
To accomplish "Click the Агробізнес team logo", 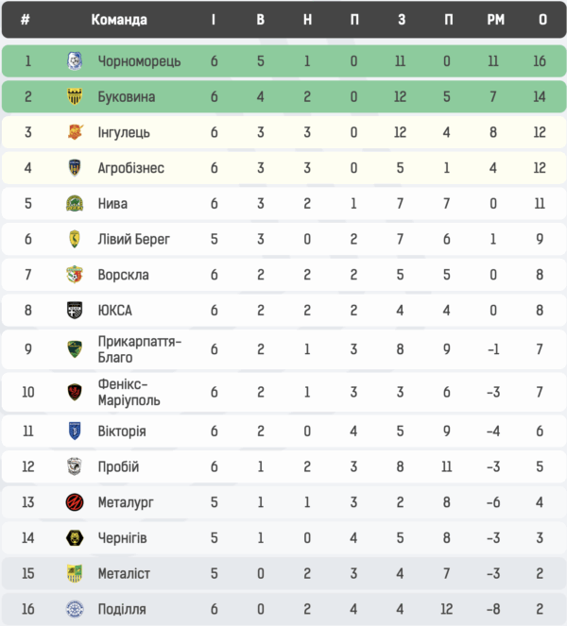I will [75, 168].
